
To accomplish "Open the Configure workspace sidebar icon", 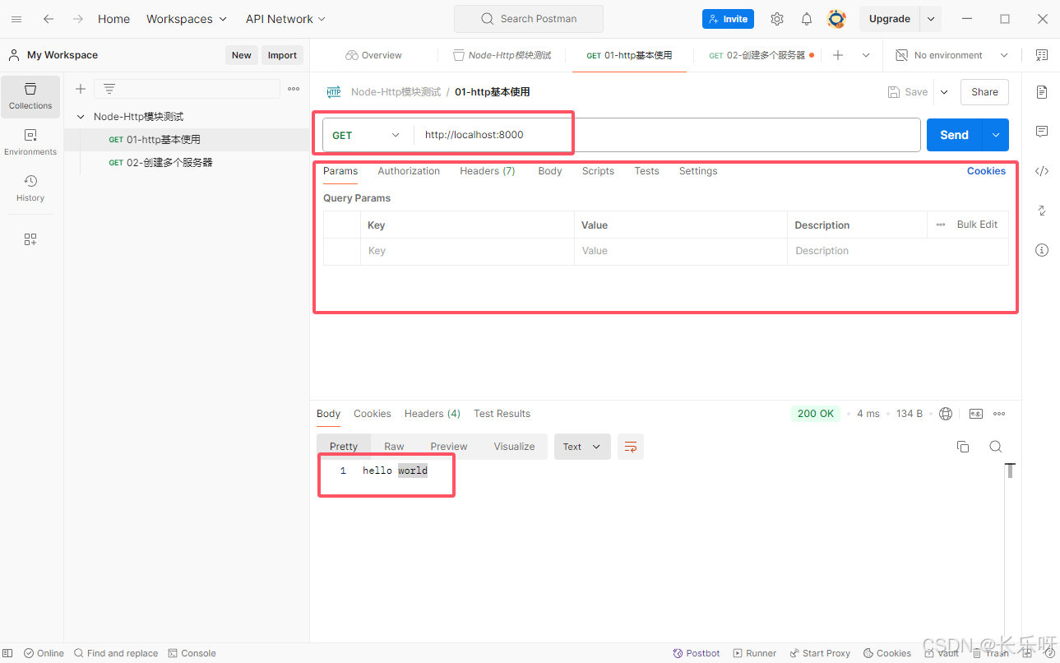I will click(30, 239).
